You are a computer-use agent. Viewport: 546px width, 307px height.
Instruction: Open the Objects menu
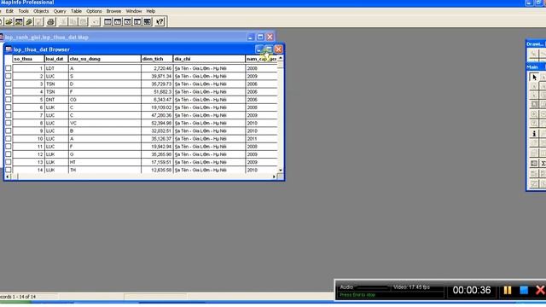point(41,11)
